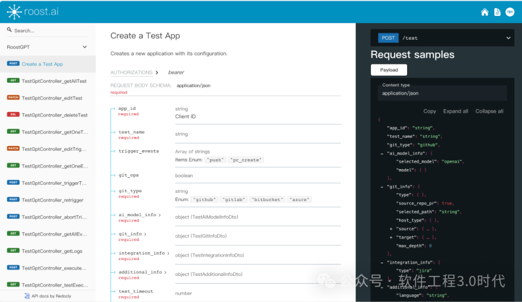Click the Create a Test App heading
522x302 pixels.
[145, 36]
